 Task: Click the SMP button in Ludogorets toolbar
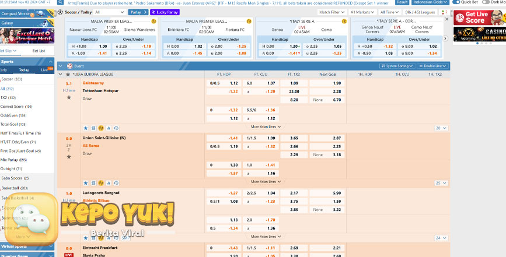tap(125, 238)
